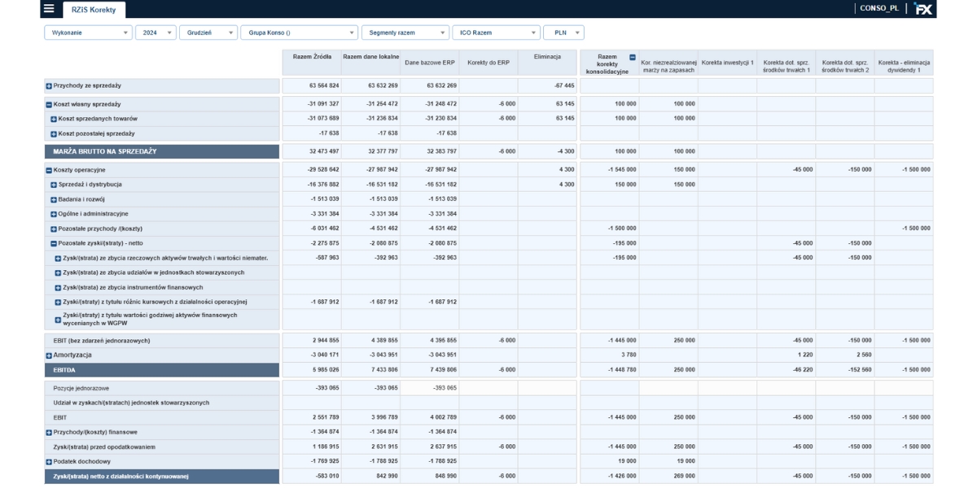Open the Segmenty razem dropdown
Viewport: 977px width, 488px height.
405,33
